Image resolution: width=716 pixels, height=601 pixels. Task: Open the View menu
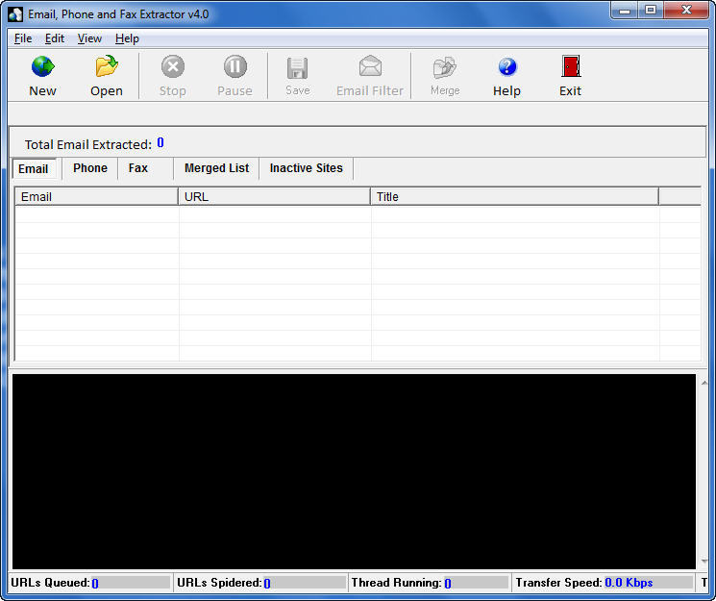tap(89, 38)
